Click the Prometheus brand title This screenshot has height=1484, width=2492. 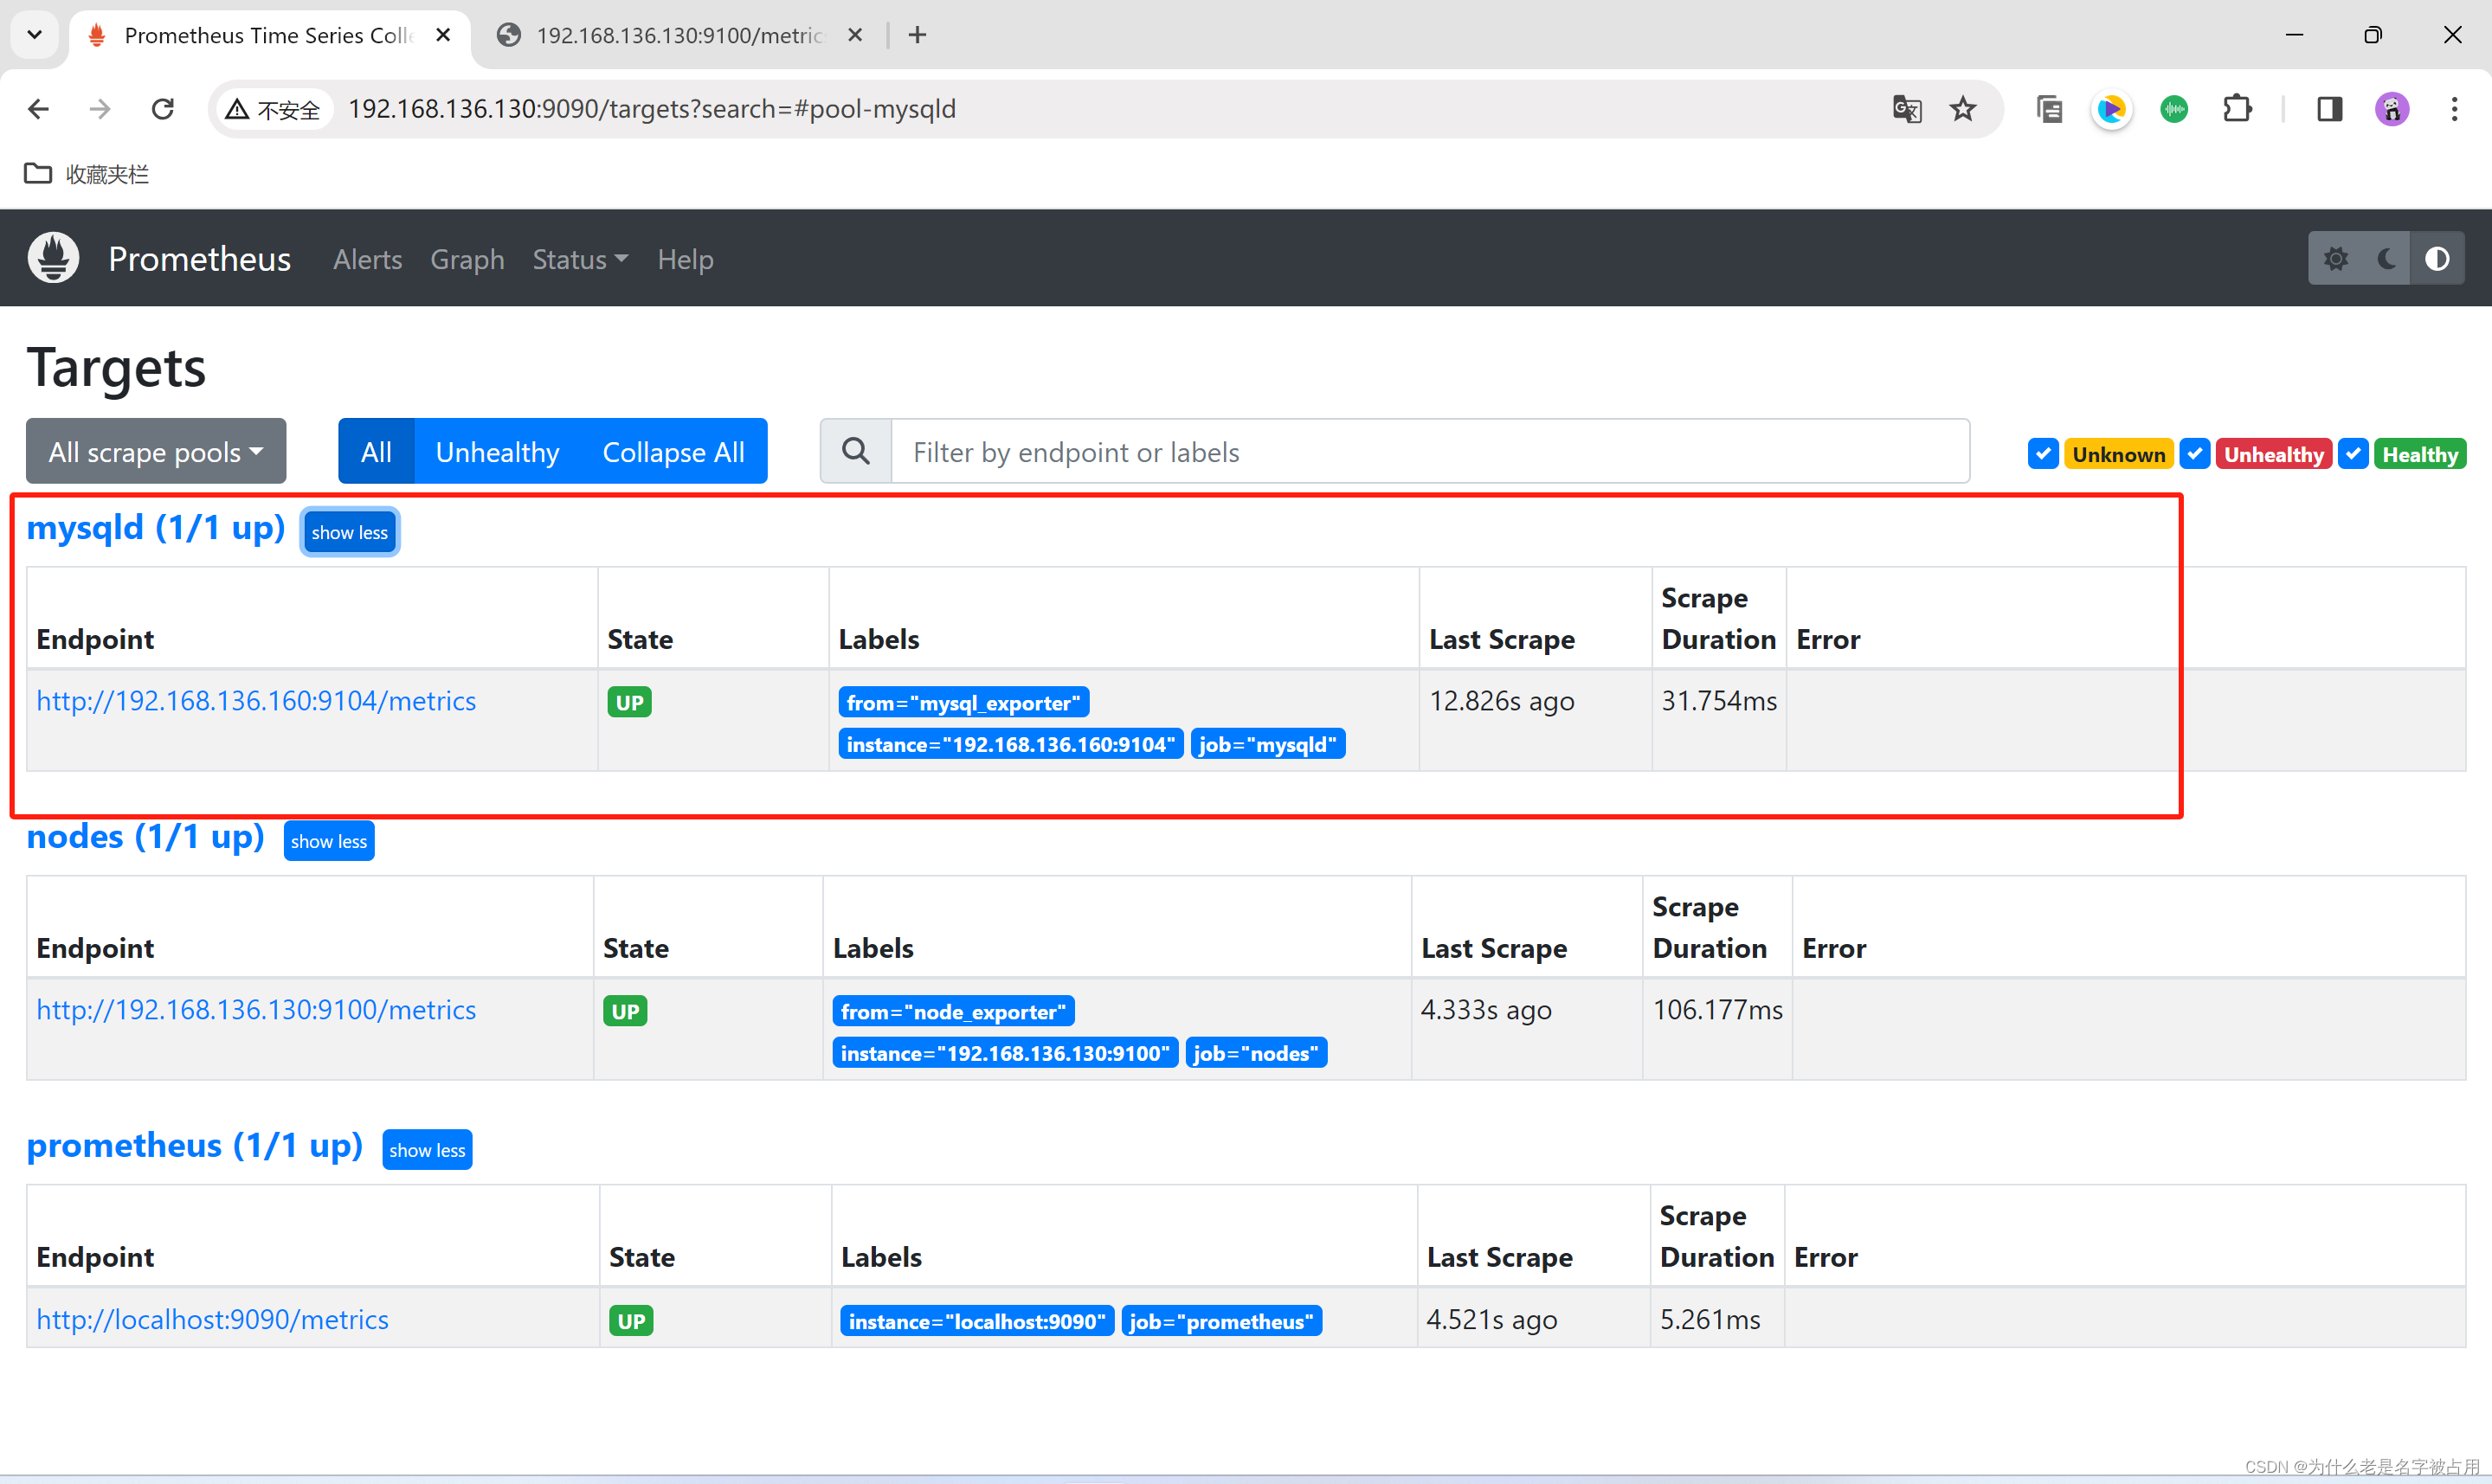(200, 259)
